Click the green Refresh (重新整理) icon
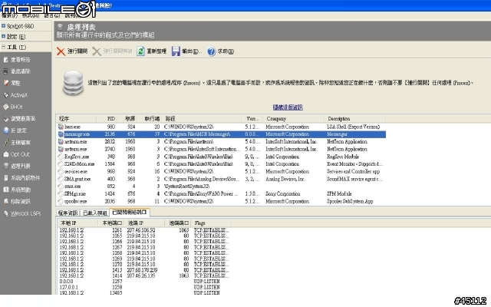 point(140,51)
